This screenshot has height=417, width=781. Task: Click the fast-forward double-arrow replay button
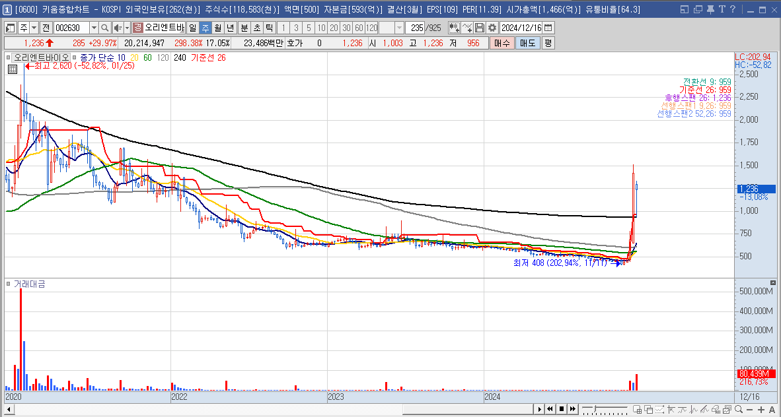click(573, 409)
